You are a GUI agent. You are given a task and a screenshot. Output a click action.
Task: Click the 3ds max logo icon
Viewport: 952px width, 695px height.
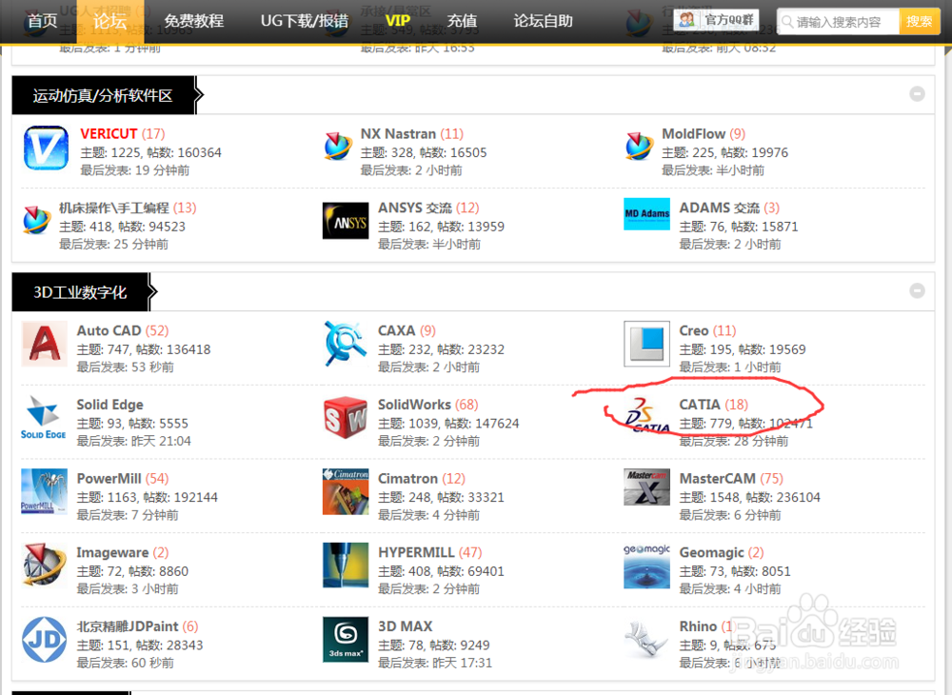pos(346,639)
